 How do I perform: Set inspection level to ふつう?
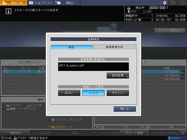[93, 93]
